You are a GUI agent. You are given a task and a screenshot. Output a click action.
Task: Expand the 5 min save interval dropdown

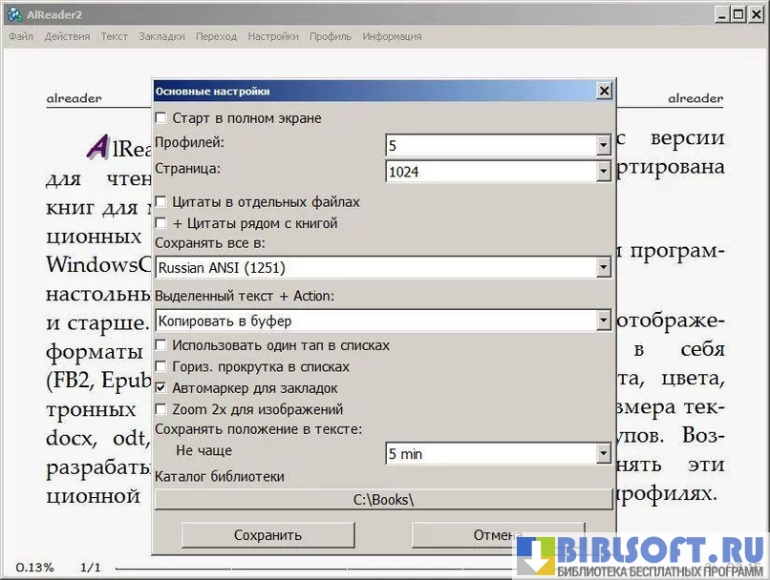[x=603, y=454]
